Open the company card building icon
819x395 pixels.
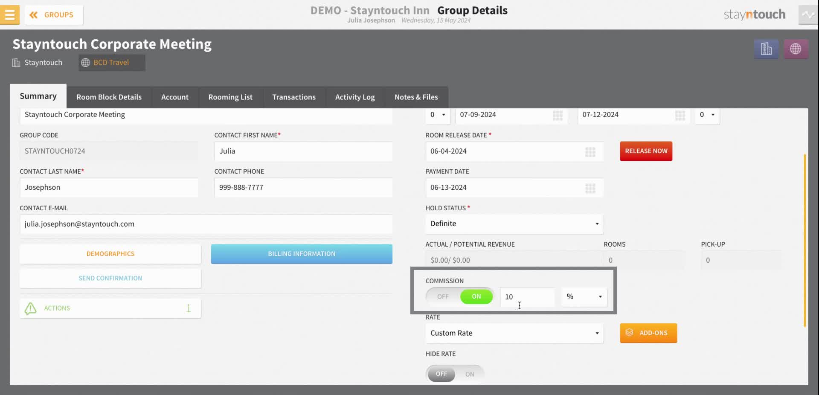pyautogui.click(x=766, y=49)
